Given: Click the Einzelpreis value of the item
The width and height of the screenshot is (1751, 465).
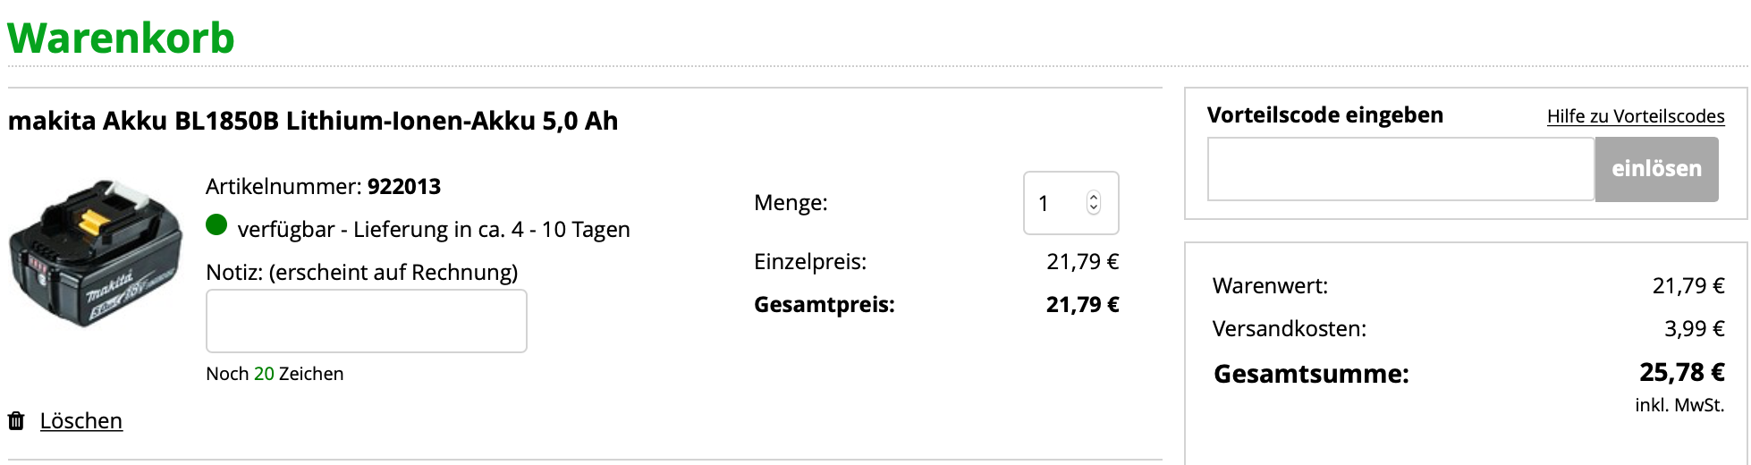Looking at the screenshot, I should tap(1082, 262).
